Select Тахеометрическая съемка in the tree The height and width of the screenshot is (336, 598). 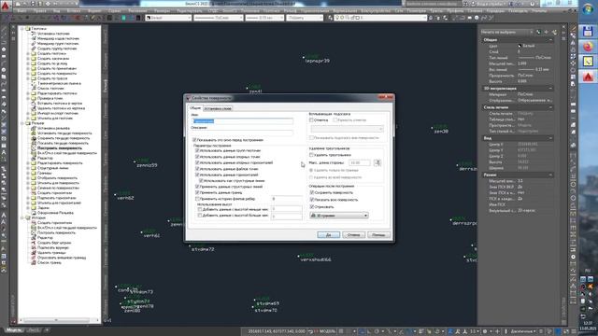point(59,83)
